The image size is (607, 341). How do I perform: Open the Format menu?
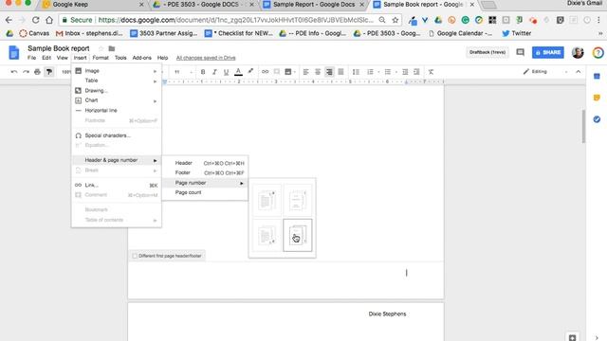pyautogui.click(x=101, y=58)
